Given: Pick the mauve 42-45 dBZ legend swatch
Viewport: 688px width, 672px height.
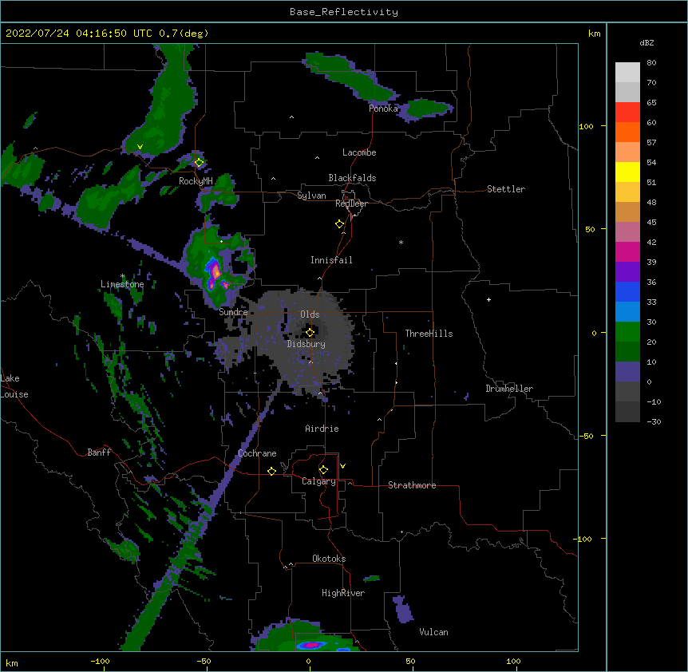Looking at the screenshot, I should click(x=627, y=232).
